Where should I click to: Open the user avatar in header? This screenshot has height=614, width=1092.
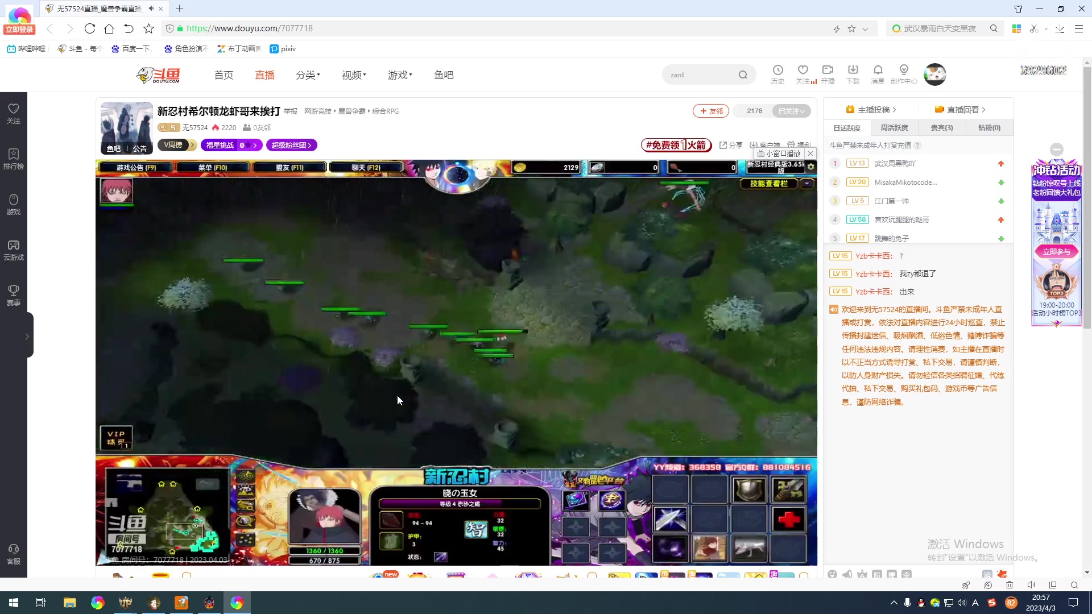pyautogui.click(x=934, y=74)
